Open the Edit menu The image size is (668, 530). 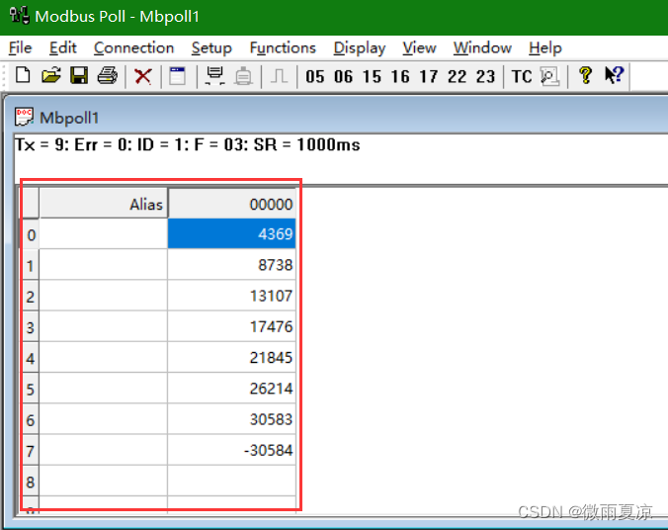(x=62, y=47)
